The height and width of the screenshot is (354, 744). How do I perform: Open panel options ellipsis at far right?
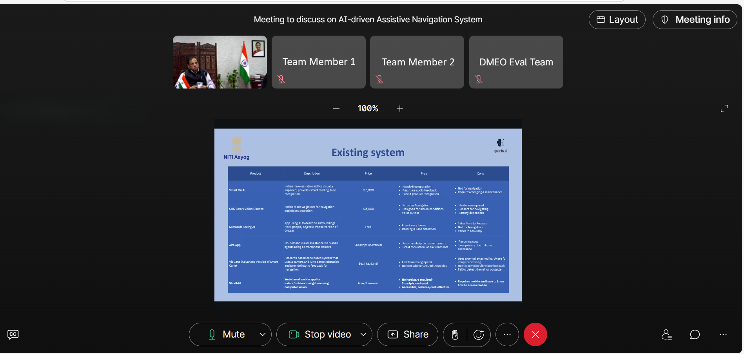[x=723, y=334]
